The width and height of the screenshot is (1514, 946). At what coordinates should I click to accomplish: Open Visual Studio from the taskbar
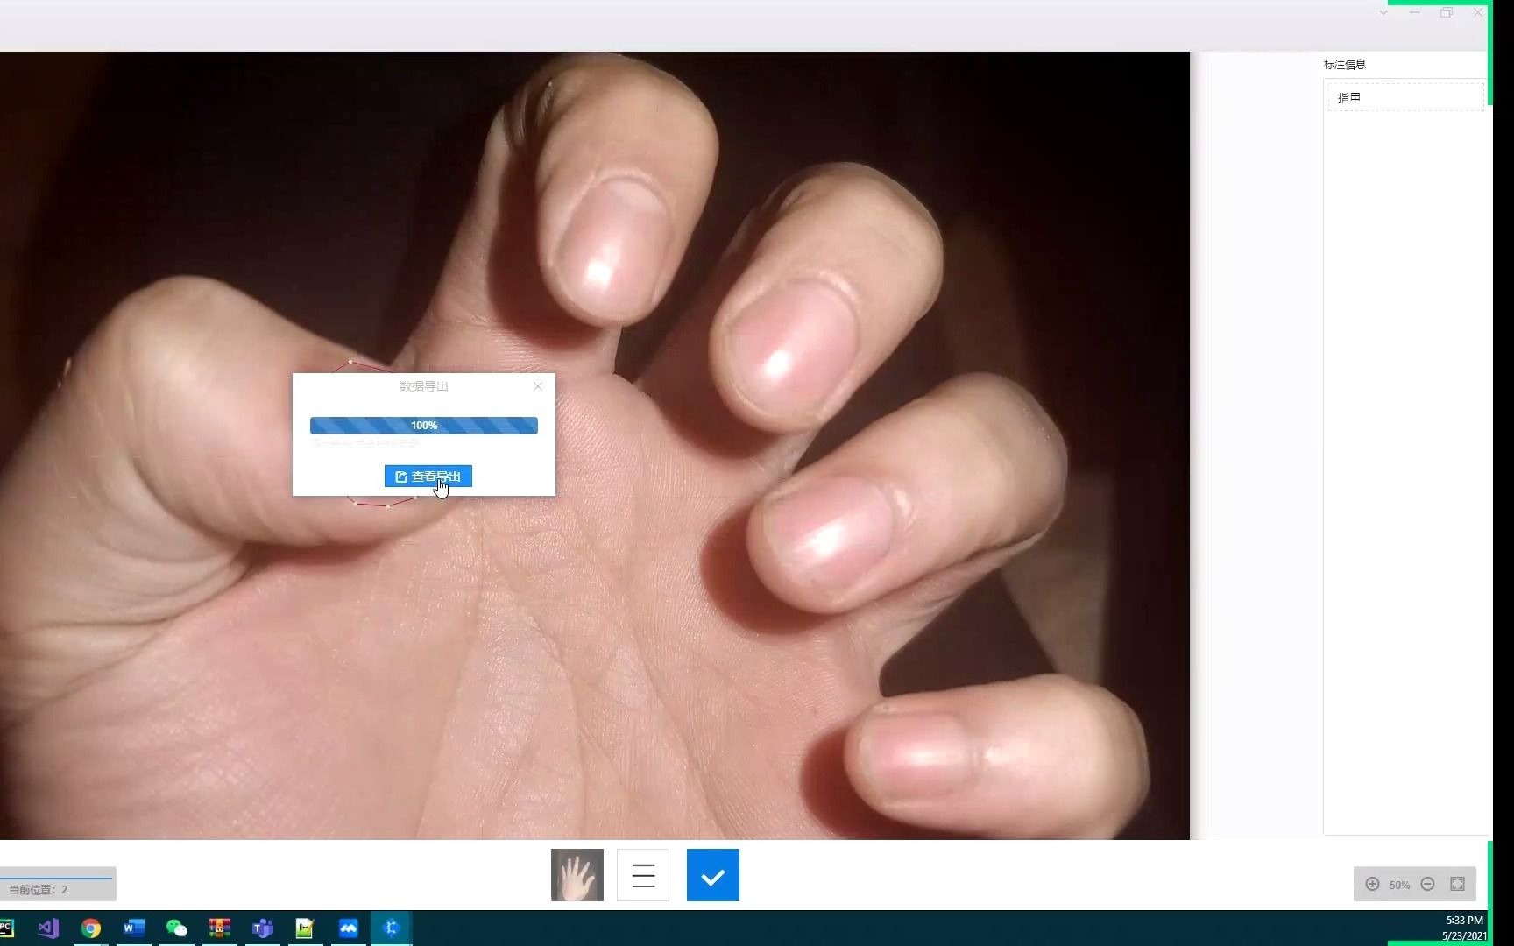click(48, 928)
